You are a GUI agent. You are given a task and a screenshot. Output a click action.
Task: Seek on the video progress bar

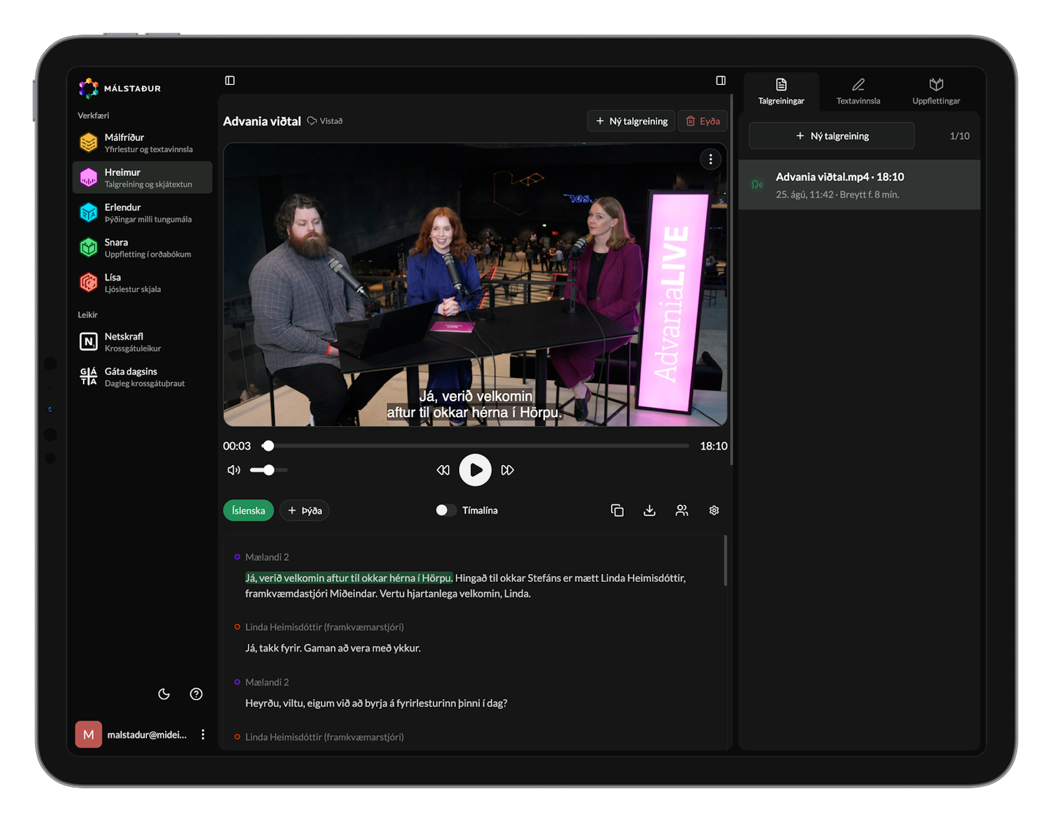475,446
